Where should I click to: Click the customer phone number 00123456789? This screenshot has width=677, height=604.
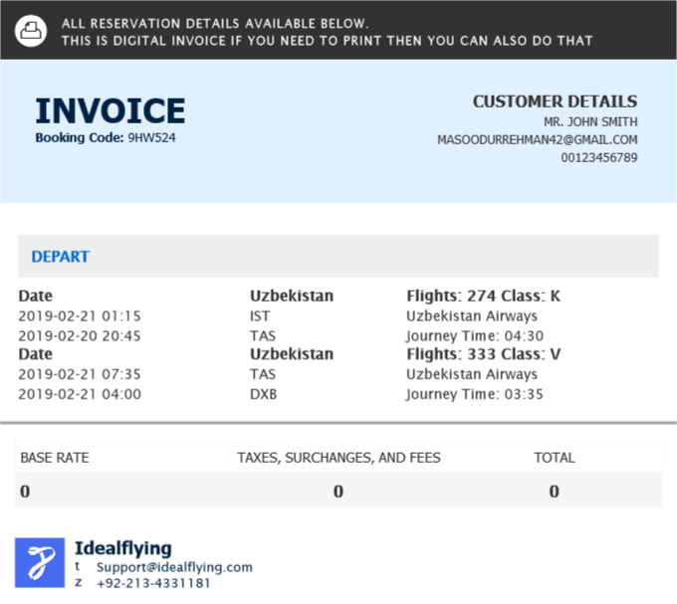pyautogui.click(x=598, y=158)
